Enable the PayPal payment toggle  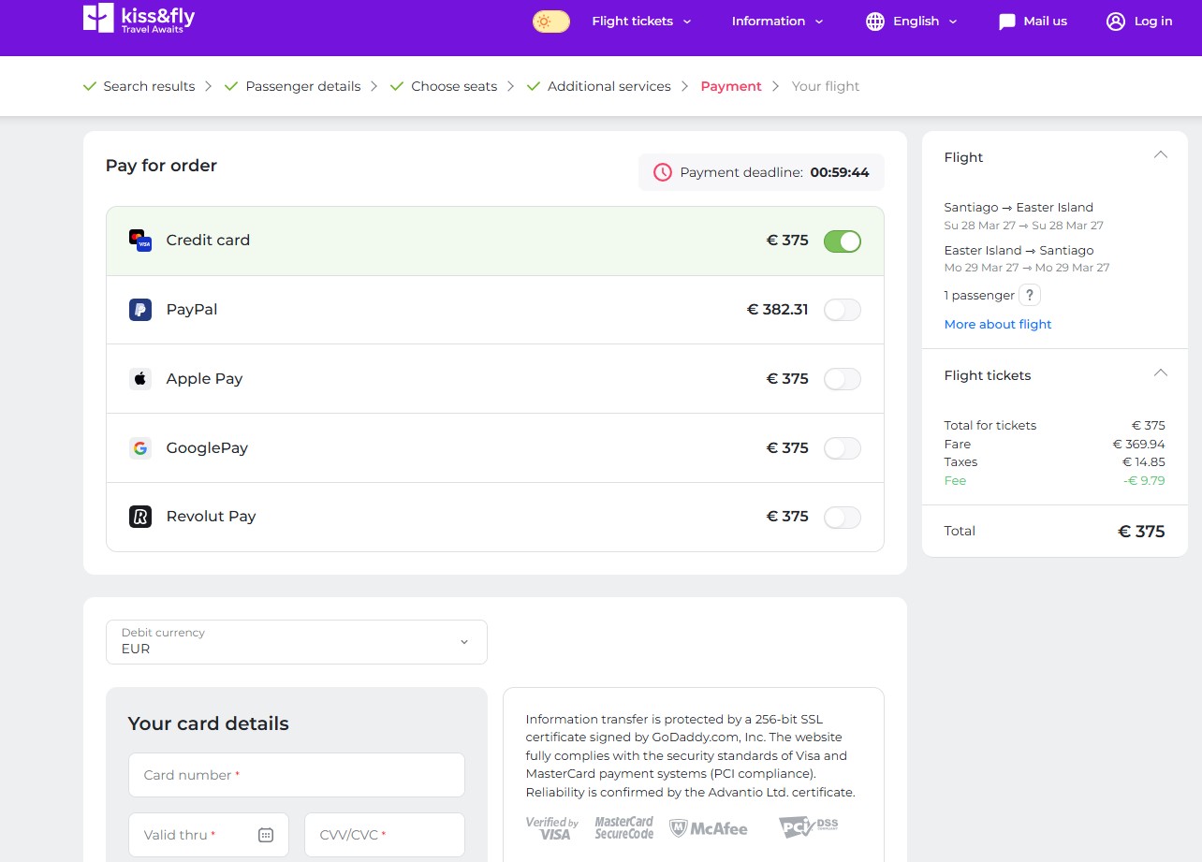(842, 311)
